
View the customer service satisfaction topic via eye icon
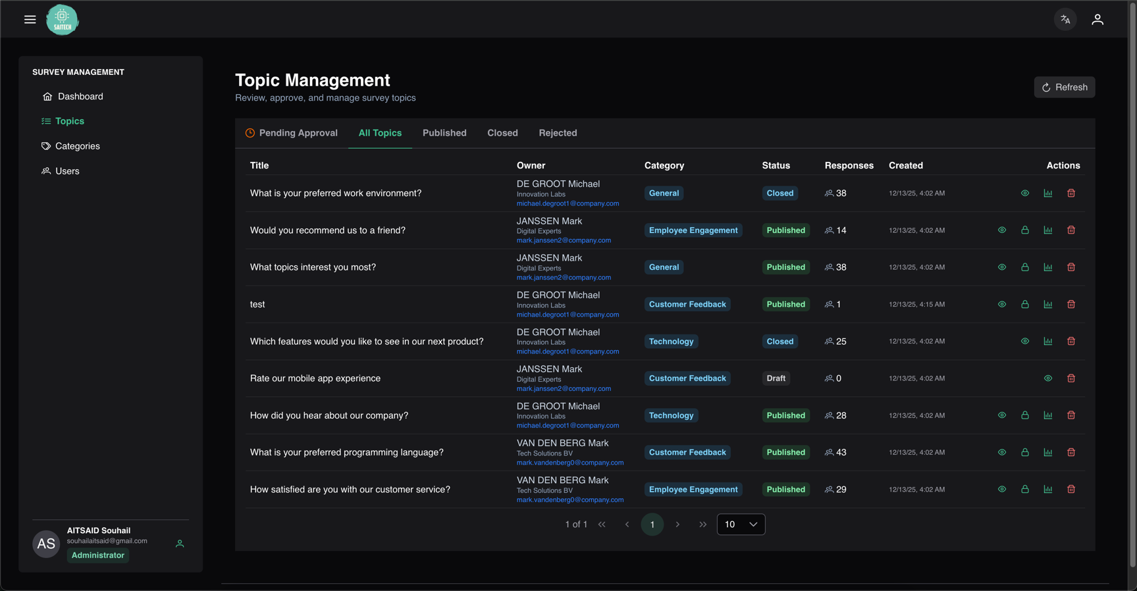(x=1002, y=490)
